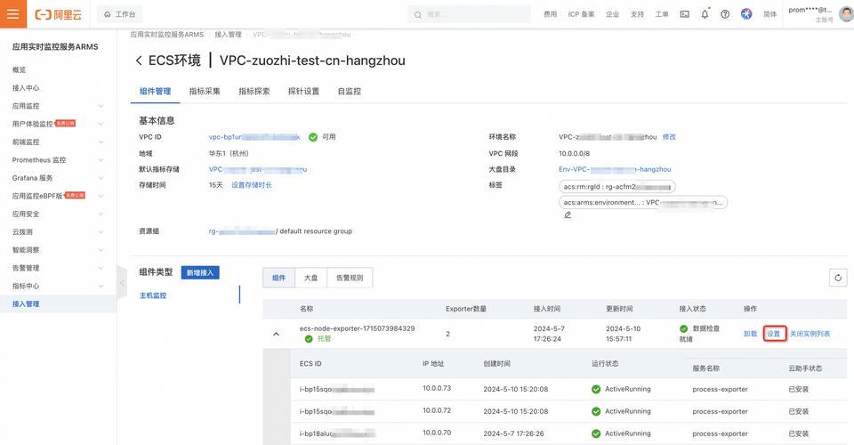Viewport: 854px width, 445px height.
Task: Open the 默认指标存储 link
Action: 258,169
